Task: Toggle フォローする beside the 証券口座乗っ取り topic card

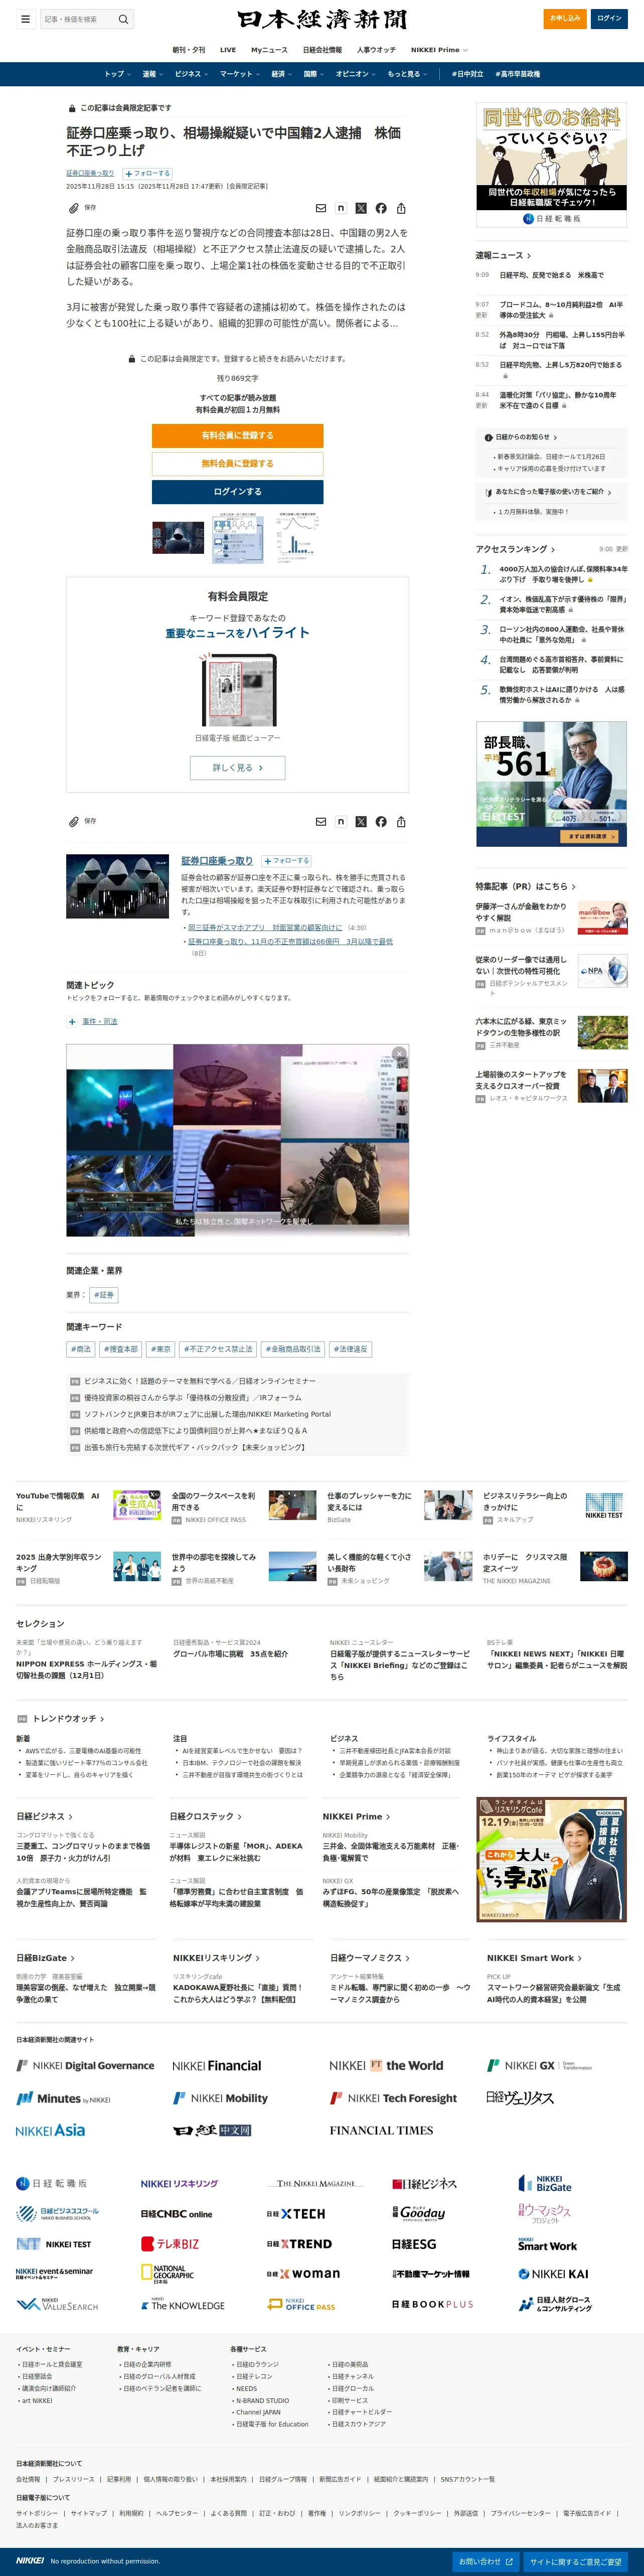Action: (x=287, y=860)
